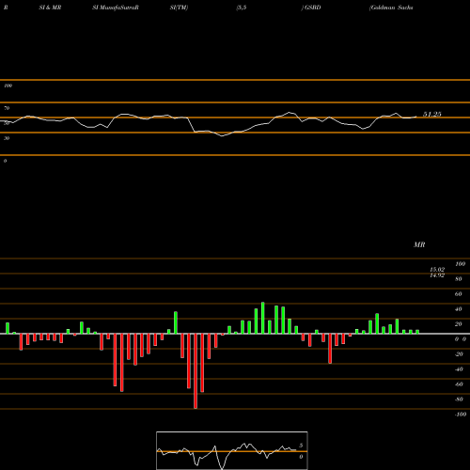
Task: Click the -80 label on MR axis
Action: pyautogui.click(x=459, y=399)
